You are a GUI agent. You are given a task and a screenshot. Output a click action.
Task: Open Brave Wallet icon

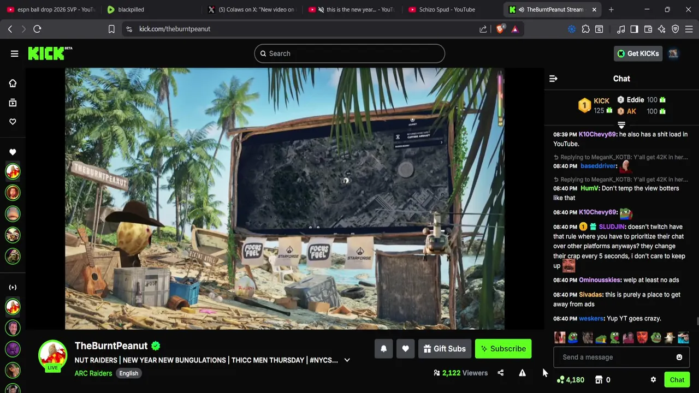[x=648, y=29]
